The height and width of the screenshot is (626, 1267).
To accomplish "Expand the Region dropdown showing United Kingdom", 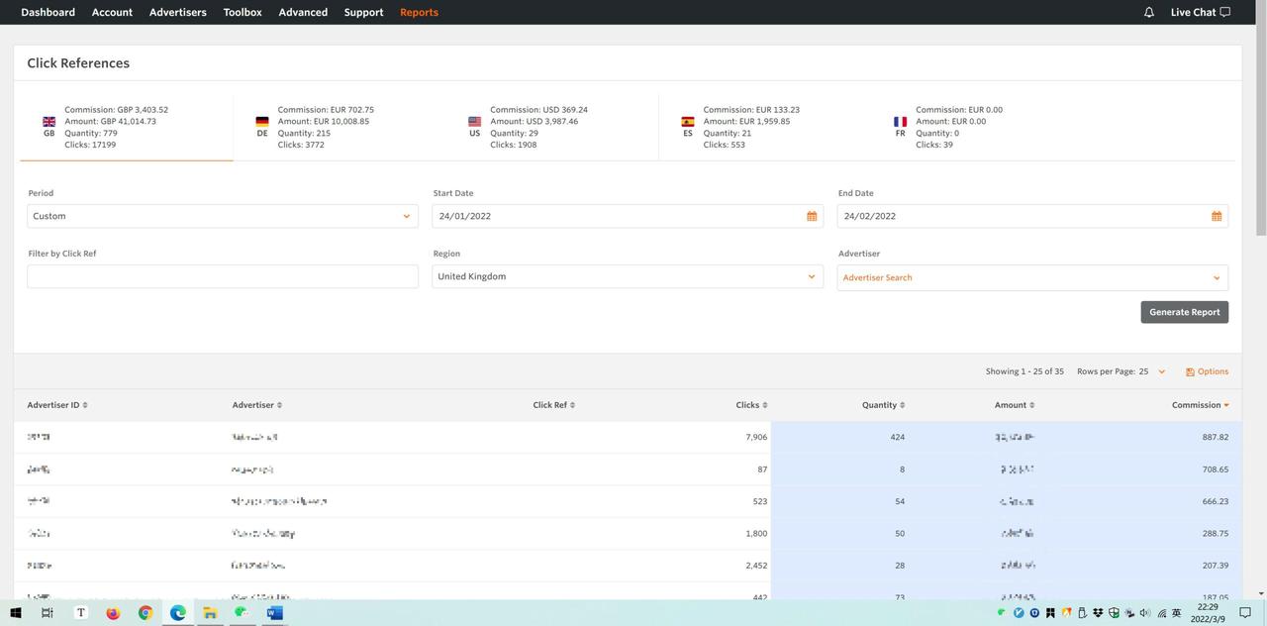I will tap(628, 276).
